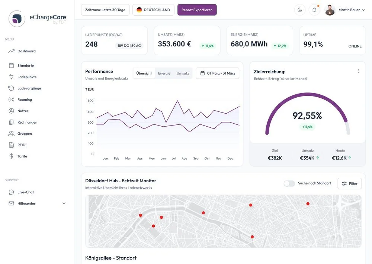Click the Heute green up arrow
372x264 pixels.
point(350,158)
